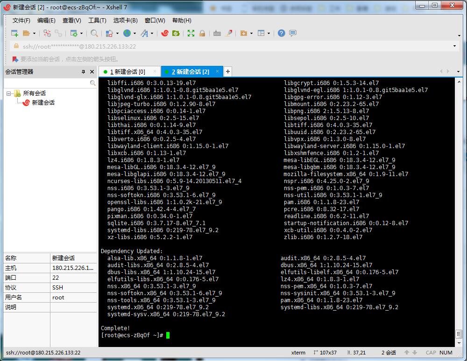This screenshot has height=361, width=467.
Task: Open the 工具(T) menu
Action: (98, 21)
